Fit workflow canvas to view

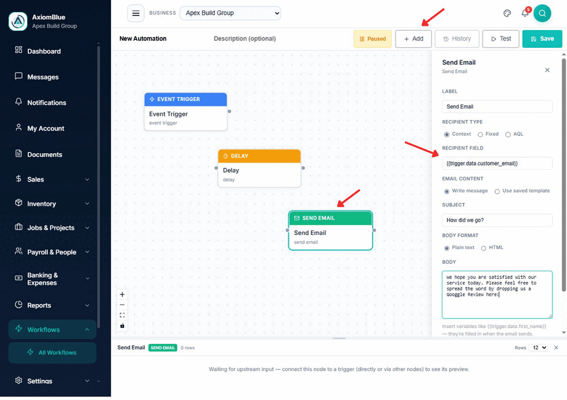point(122,315)
